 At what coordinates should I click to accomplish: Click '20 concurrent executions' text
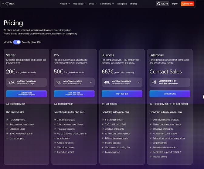click(x=70, y=124)
